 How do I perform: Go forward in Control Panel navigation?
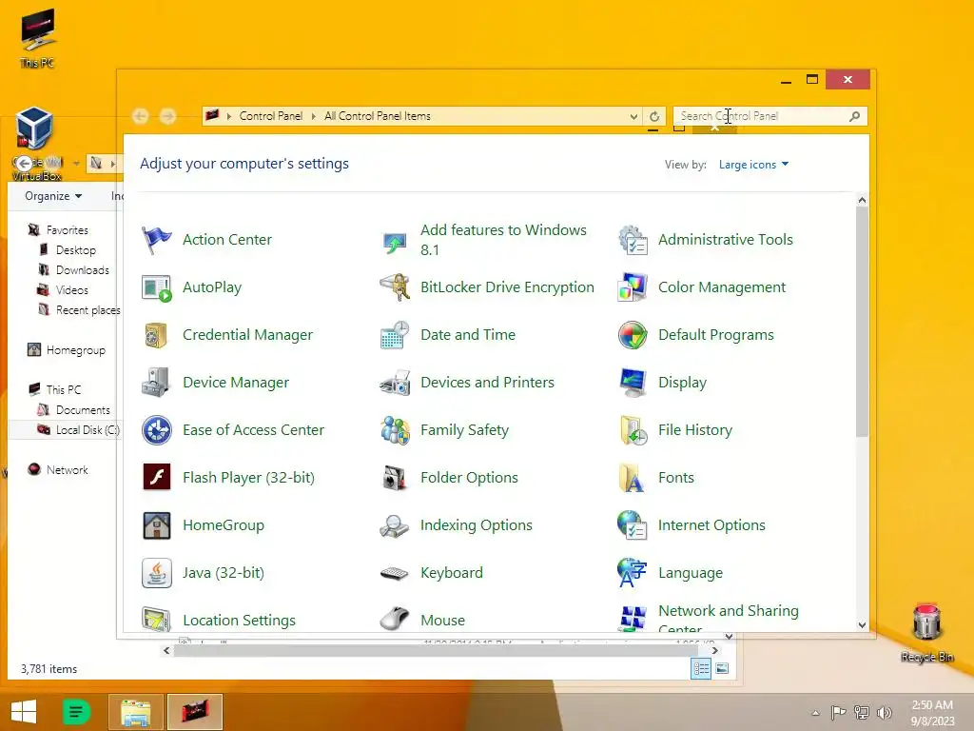[167, 116]
